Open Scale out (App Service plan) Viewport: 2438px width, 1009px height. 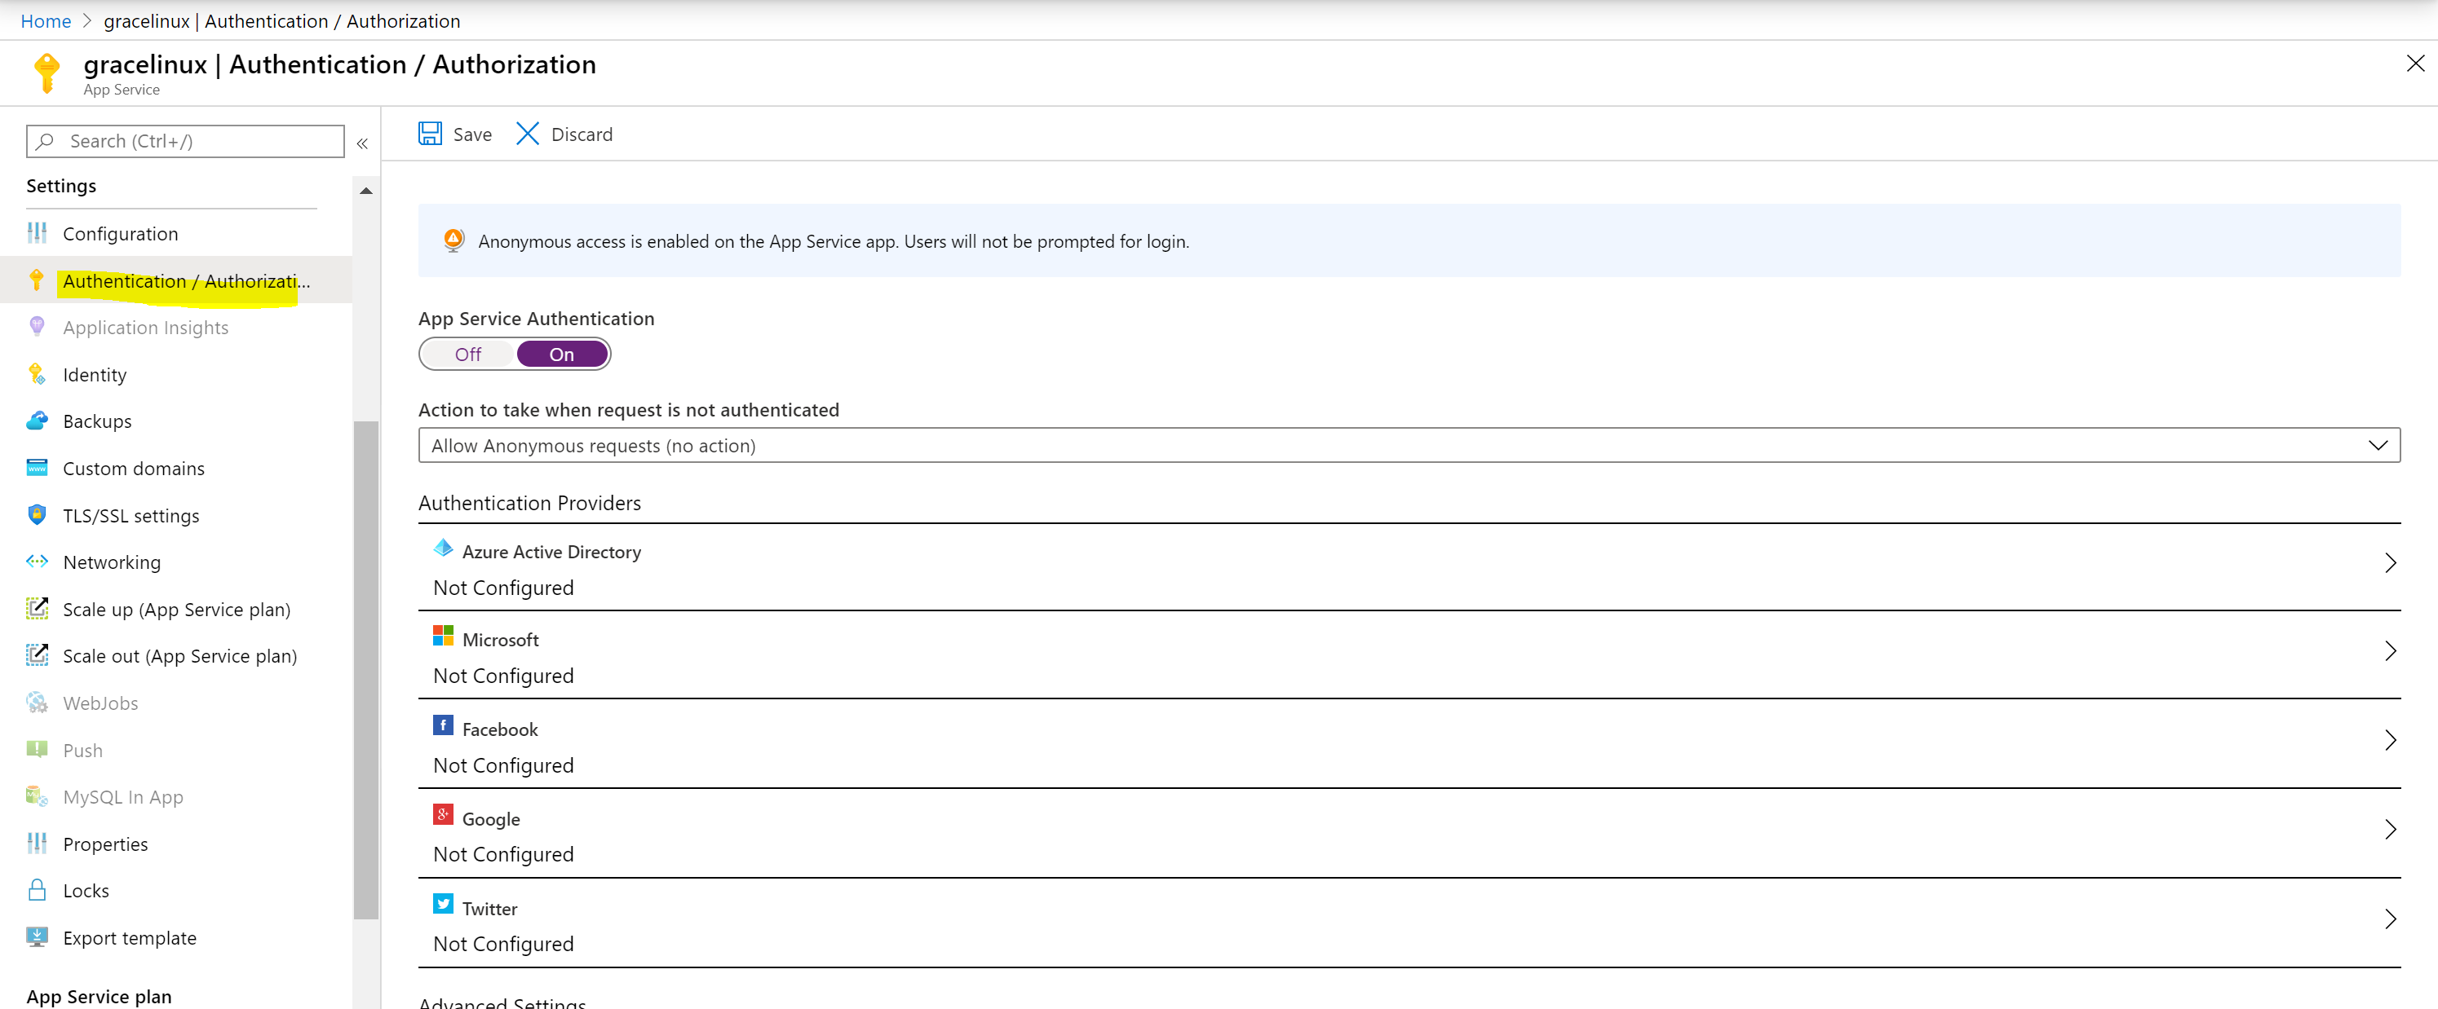[178, 655]
